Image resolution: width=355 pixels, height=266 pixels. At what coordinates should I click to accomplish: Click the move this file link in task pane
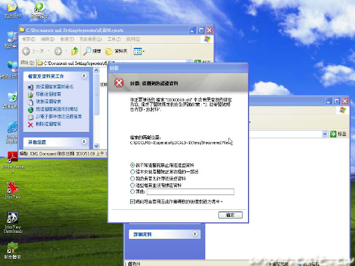pos(49,95)
